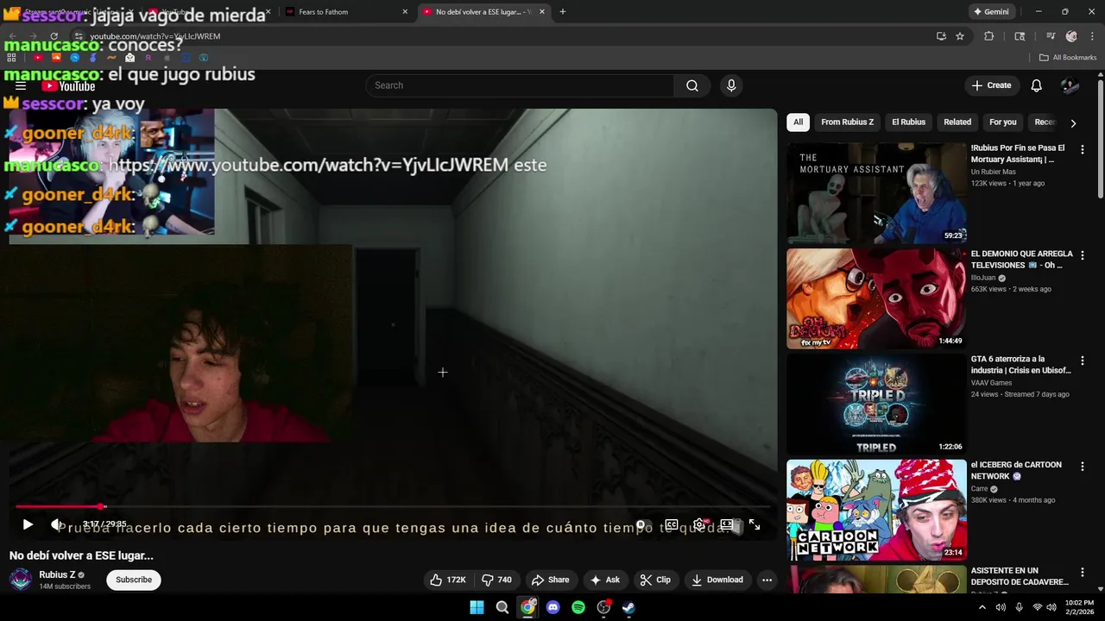Open OBS Studio from taskbar

(603, 607)
